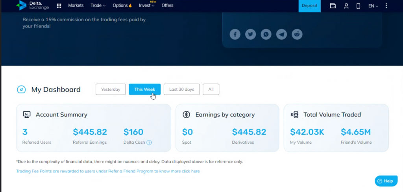Open the wallet icon in the header
Screen dimensions: 403x192
point(333,5)
